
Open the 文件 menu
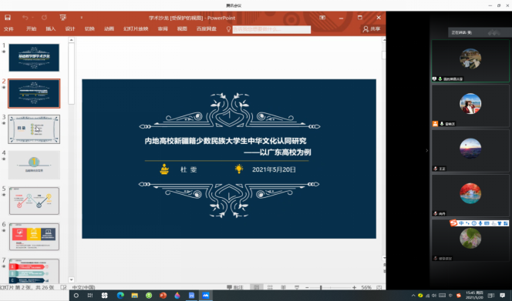tap(8, 29)
